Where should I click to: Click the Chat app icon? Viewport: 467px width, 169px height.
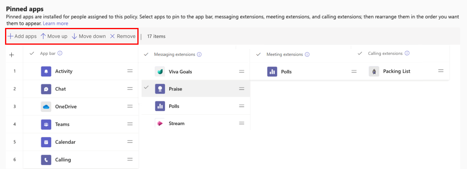46,89
